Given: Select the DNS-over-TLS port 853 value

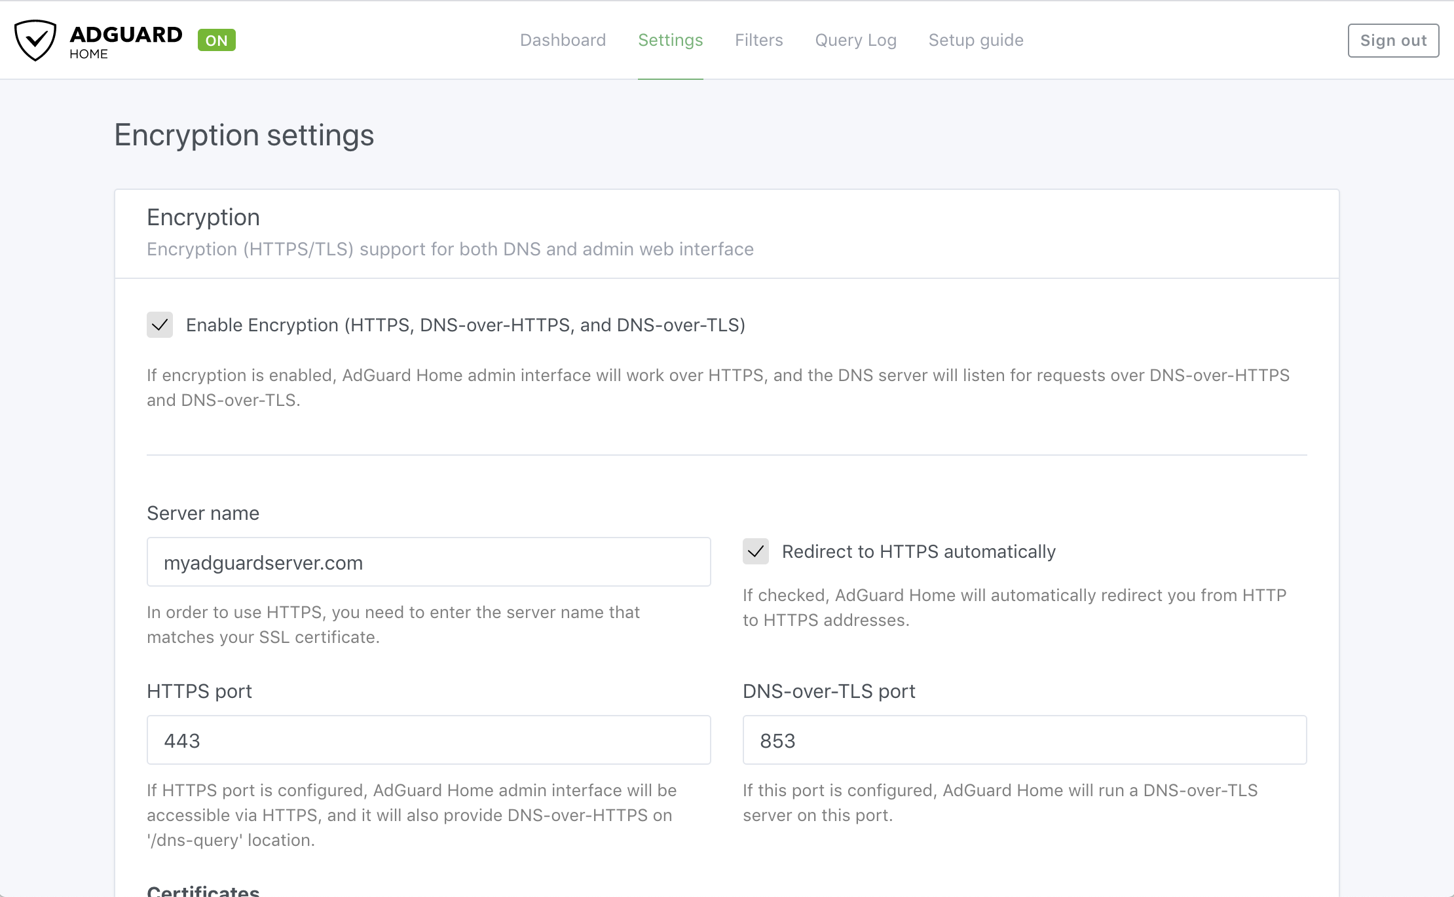Looking at the screenshot, I should pos(1025,741).
